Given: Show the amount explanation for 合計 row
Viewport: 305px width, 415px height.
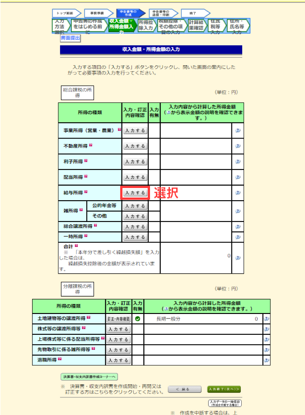Looking at the screenshot, I should pyautogui.click(x=238, y=258).
